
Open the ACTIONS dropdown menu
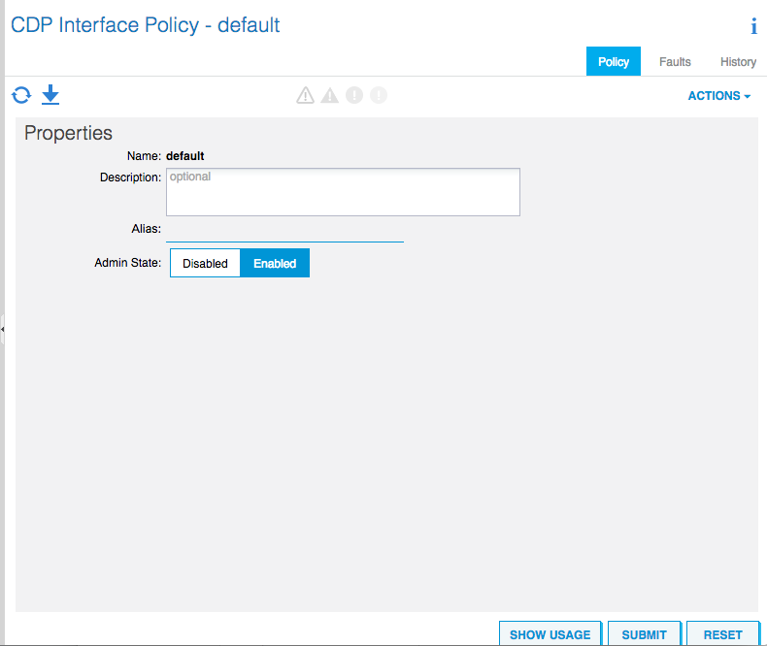click(x=719, y=96)
